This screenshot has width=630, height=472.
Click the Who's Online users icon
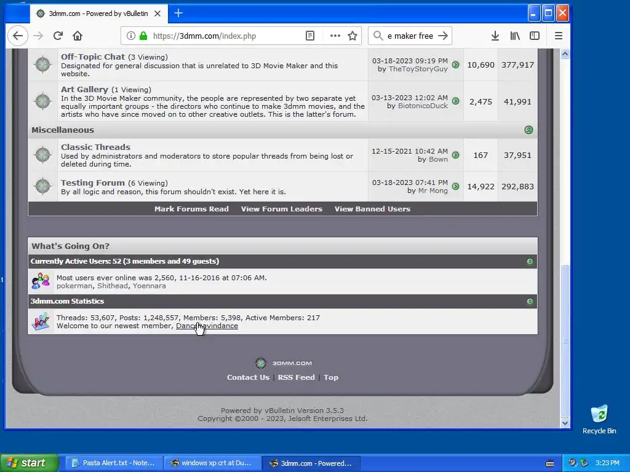click(41, 281)
